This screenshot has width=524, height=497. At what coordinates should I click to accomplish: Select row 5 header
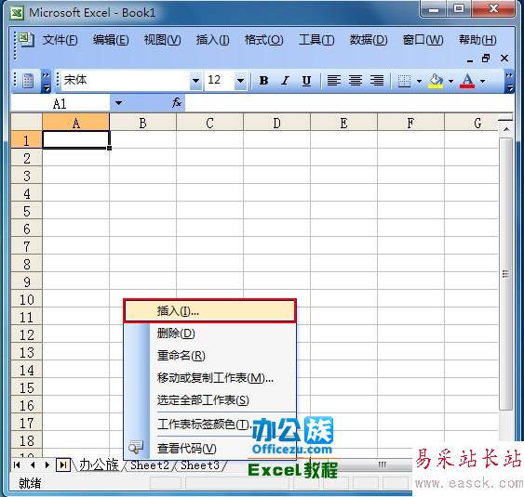point(27,211)
